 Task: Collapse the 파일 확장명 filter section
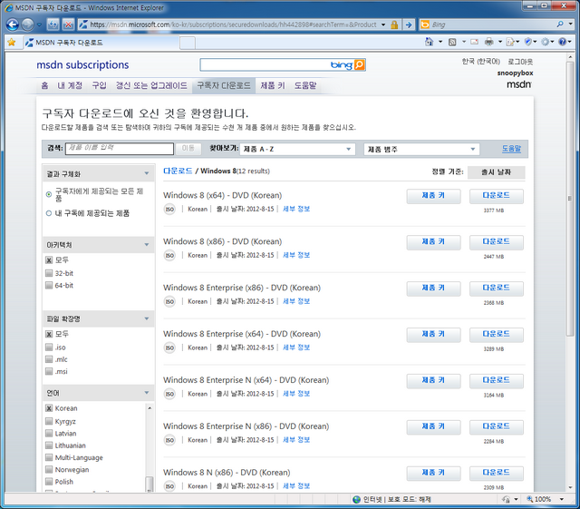(147, 318)
